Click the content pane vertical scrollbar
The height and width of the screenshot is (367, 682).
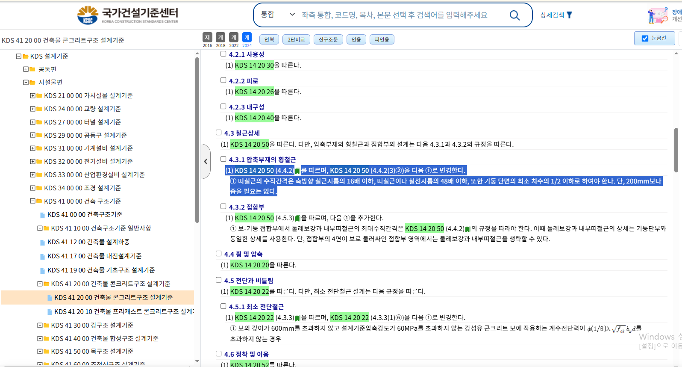[x=676, y=150]
